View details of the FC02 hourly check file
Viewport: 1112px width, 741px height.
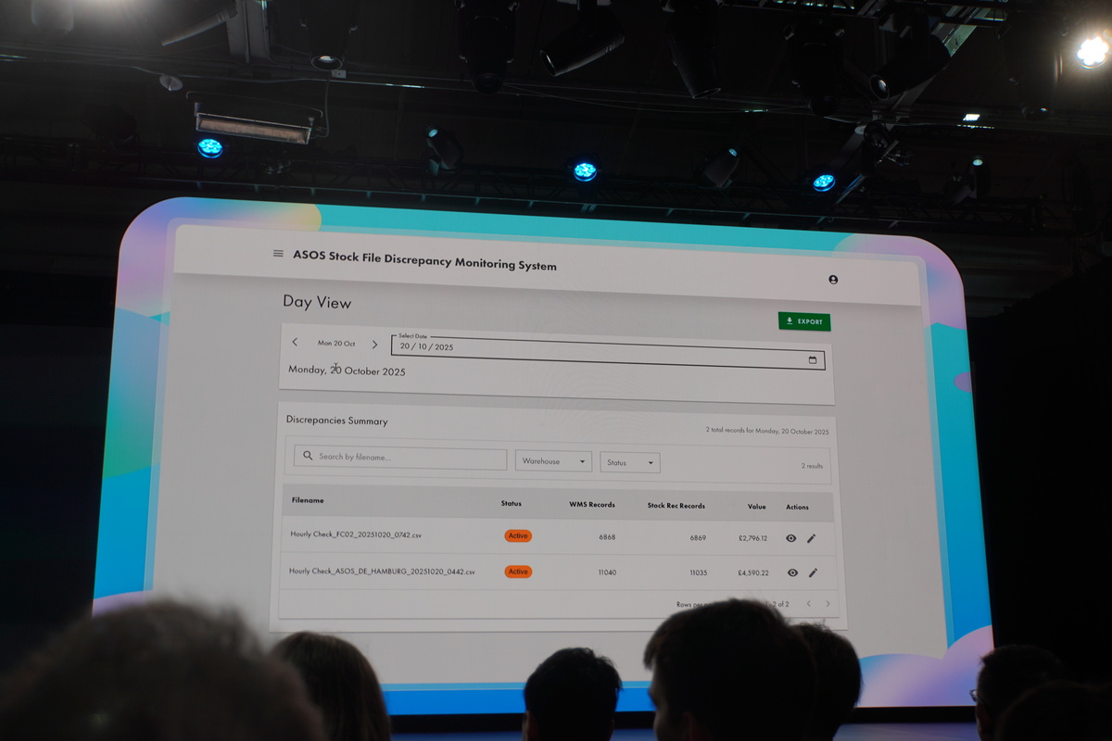pyautogui.click(x=791, y=538)
